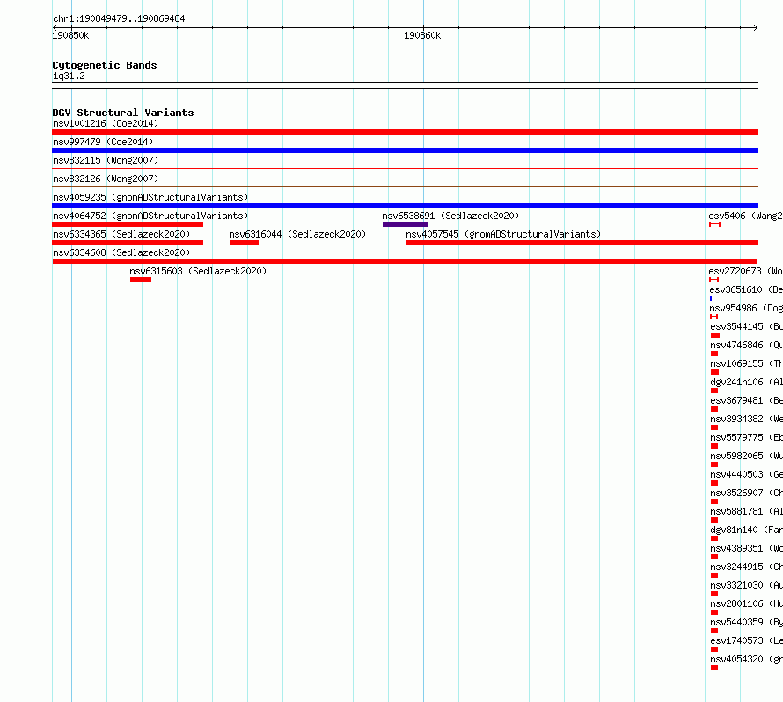This screenshot has height=702, width=783.
Task: Click the esv3679481 variant label
Action: [747, 400]
